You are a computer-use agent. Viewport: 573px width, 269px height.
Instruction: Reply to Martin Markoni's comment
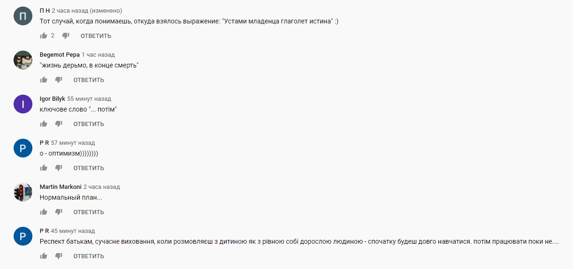89,212
